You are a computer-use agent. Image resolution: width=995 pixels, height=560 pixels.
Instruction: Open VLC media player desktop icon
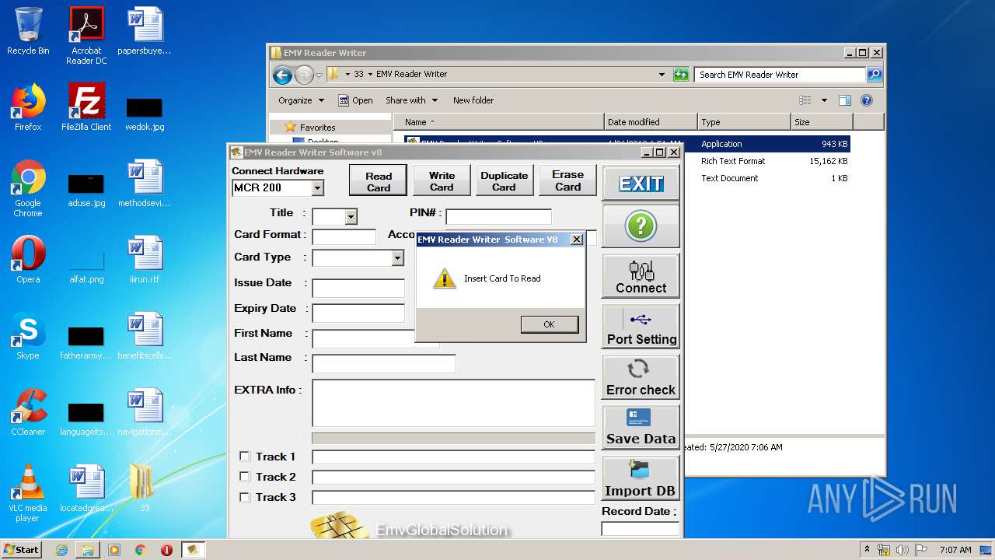click(x=28, y=493)
